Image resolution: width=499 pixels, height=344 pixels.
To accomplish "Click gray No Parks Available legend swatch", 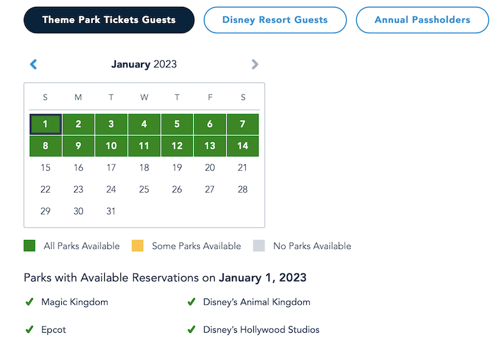I will 259,246.
